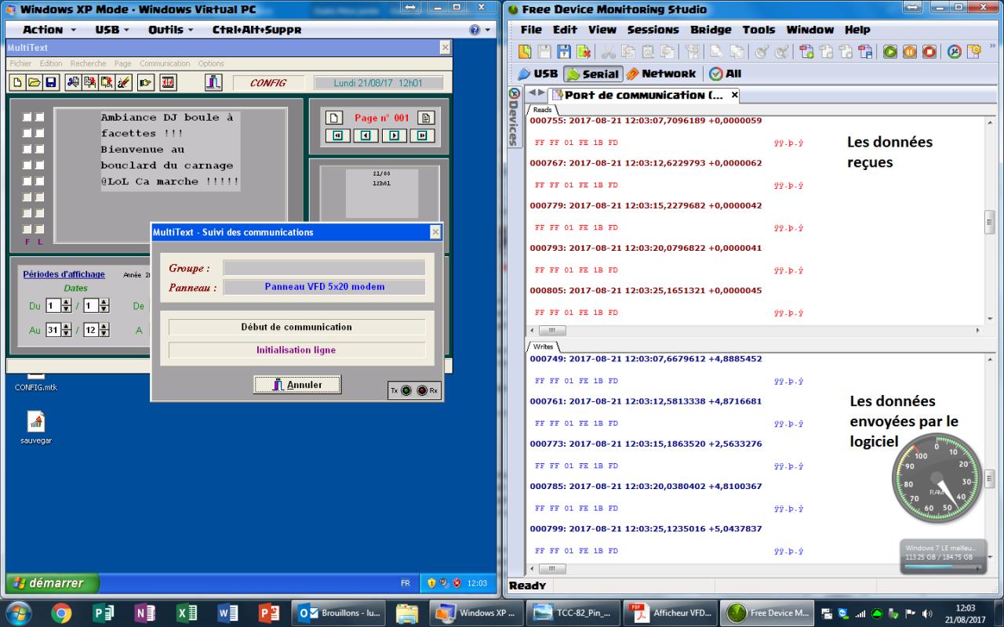Viewport: 1004px width, 627px height.
Task: Expand the Devices side panel
Action: pyautogui.click(x=514, y=117)
